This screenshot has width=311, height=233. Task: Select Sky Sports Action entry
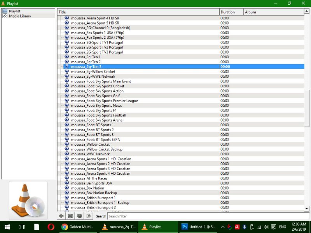click(x=97, y=91)
